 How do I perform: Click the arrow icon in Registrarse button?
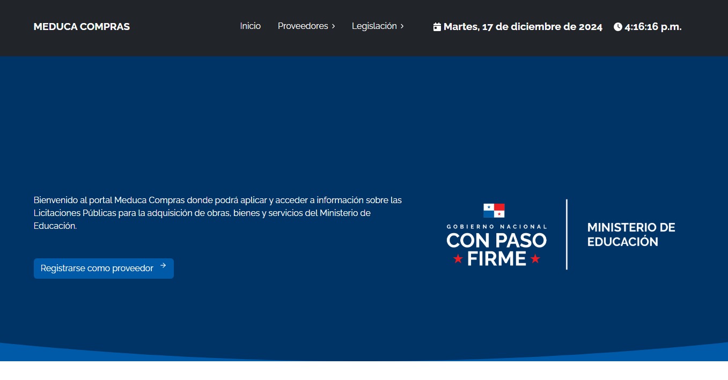(x=163, y=265)
